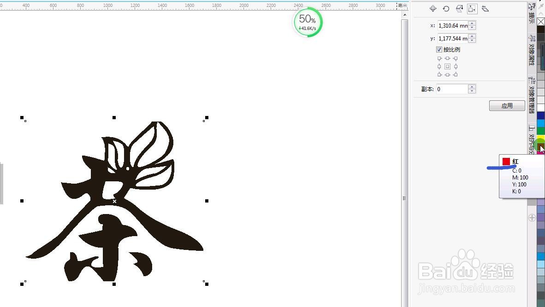Select the bottom-right anchor point

click(456, 75)
